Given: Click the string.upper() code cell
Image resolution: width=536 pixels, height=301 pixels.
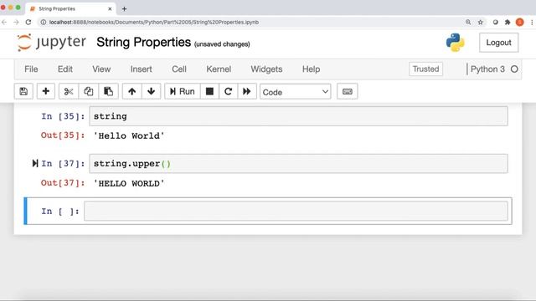Looking at the screenshot, I should pyautogui.click(x=298, y=164).
